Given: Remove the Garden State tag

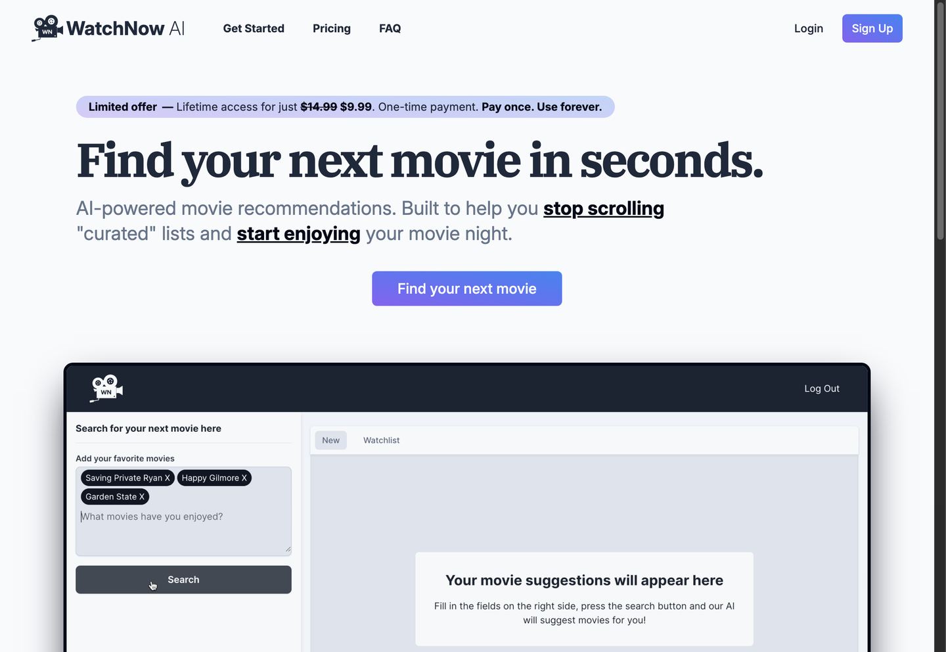Looking at the screenshot, I should pyautogui.click(x=142, y=497).
